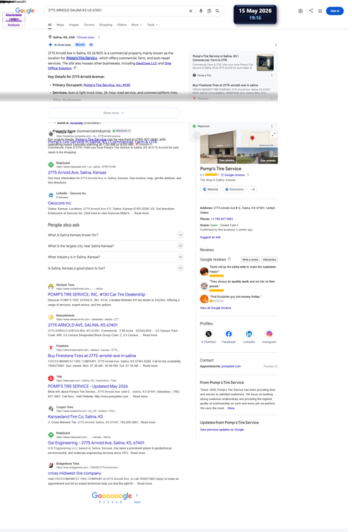
Task: Expand 'What industry is in Salina, Kansas?'
Action: point(115,257)
